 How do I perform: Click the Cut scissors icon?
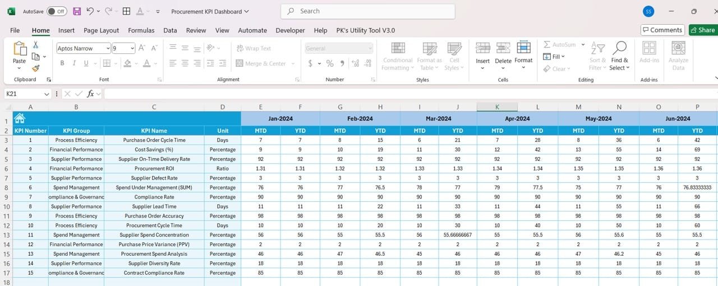(x=36, y=45)
